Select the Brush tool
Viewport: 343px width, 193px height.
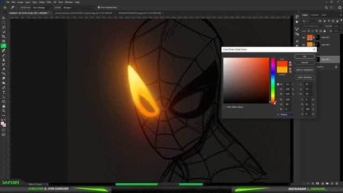point(4,55)
